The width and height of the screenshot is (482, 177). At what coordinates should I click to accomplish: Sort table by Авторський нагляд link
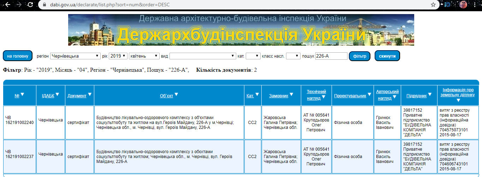click(x=387, y=95)
